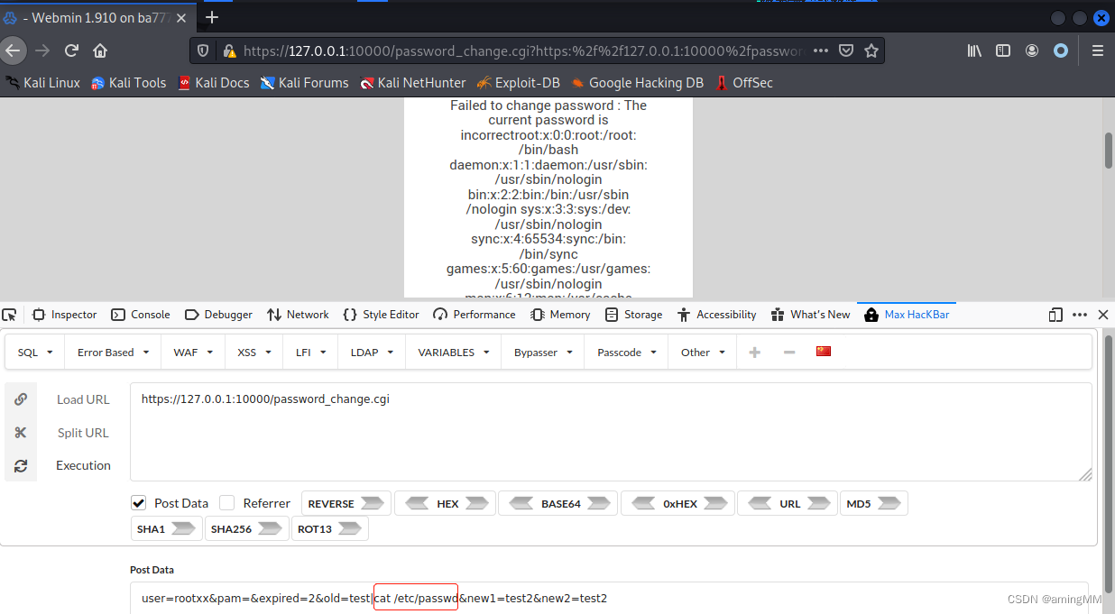Open the What's New tab
Screen dimensions: 1115x614
pos(810,315)
